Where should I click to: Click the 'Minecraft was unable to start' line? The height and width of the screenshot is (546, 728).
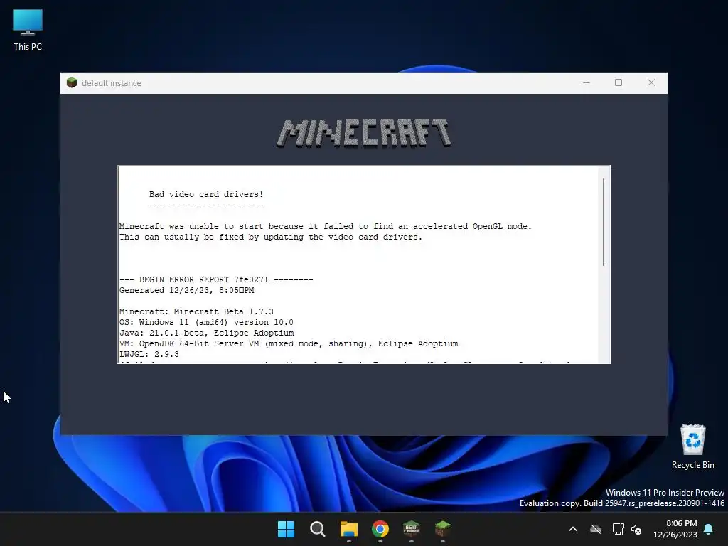pos(326,226)
